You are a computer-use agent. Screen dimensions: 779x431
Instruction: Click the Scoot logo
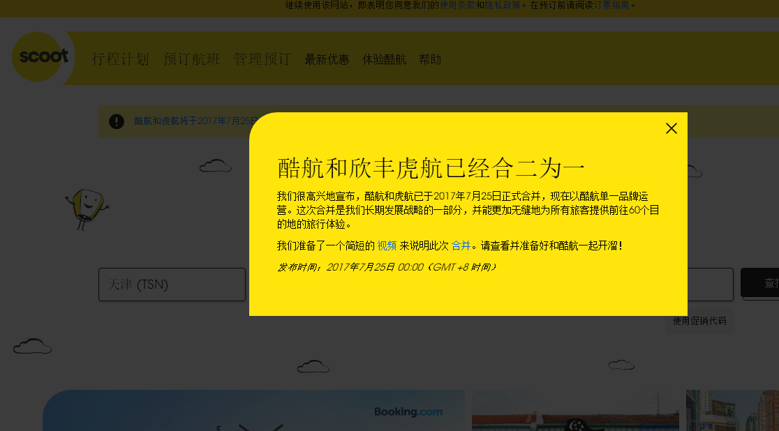point(43,56)
